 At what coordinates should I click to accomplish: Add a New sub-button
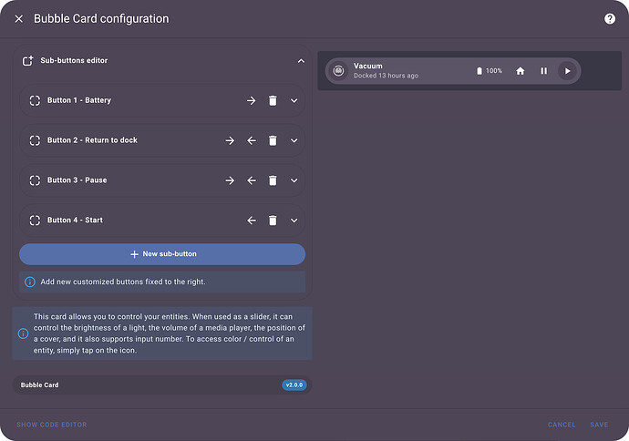(162, 254)
